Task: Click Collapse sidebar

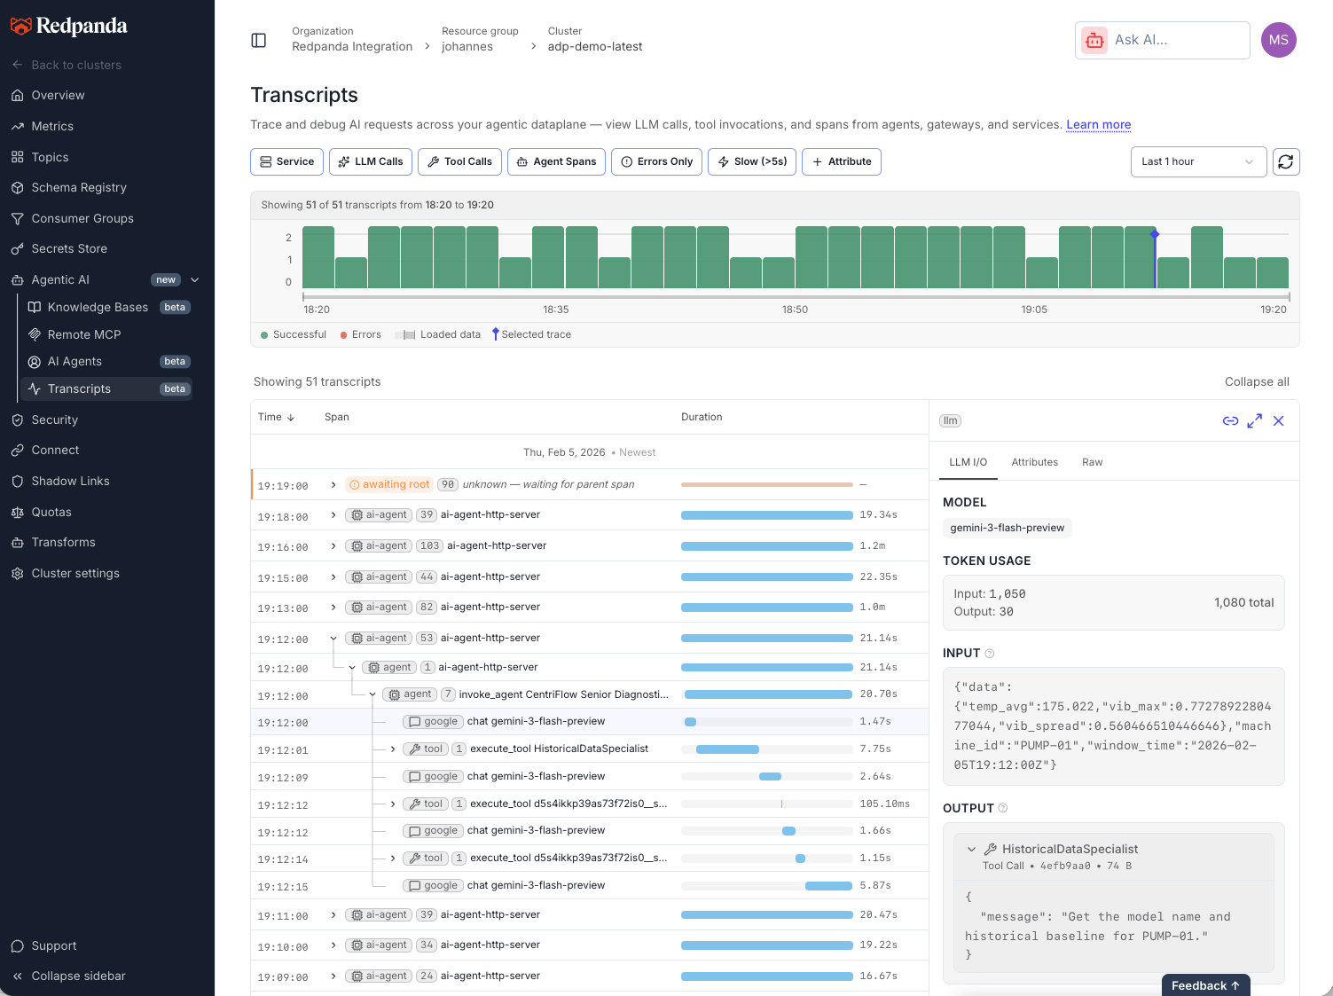Action: tap(69, 976)
